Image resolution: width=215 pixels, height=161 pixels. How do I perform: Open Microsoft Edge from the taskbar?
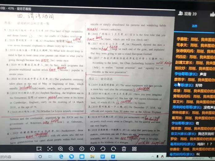[61, 157]
